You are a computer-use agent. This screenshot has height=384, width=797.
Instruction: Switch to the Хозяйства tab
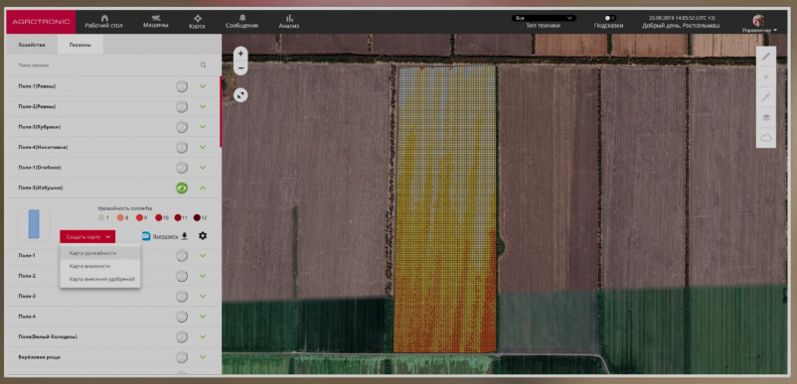(32, 45)
